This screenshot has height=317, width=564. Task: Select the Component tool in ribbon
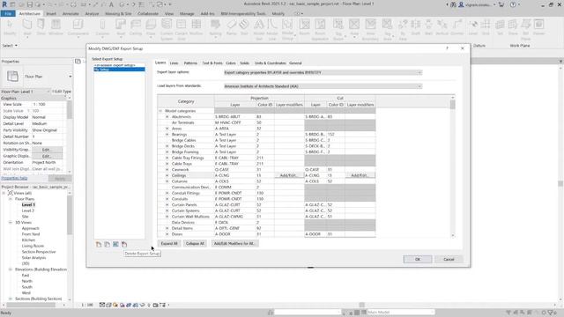point(78,27)
